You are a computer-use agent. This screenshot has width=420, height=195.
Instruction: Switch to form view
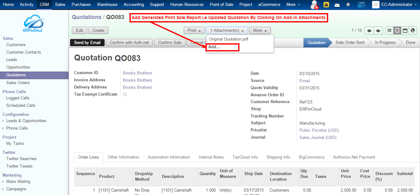[x=397, y=31]
